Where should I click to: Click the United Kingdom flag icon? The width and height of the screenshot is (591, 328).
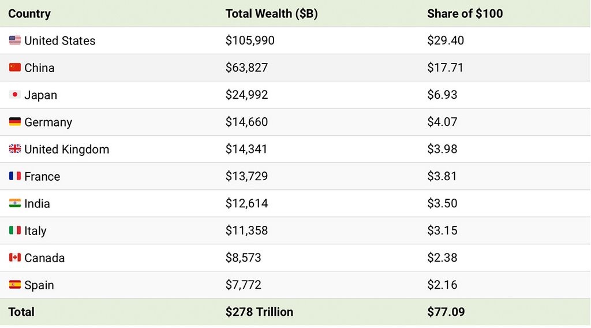click(15, 149)
